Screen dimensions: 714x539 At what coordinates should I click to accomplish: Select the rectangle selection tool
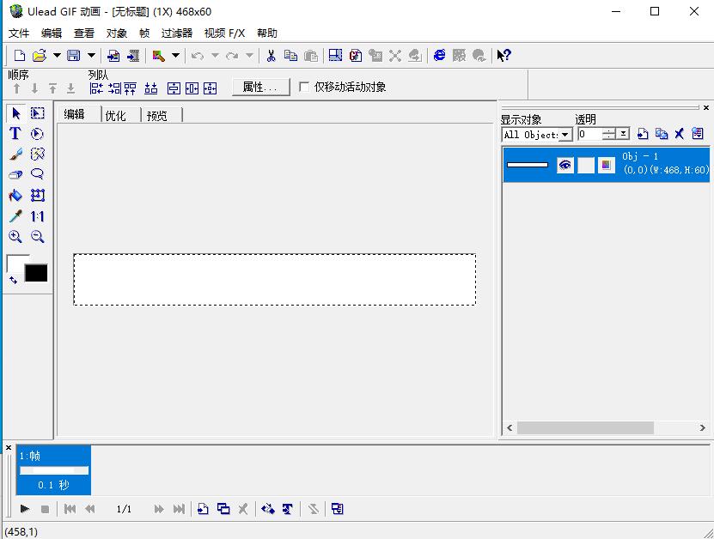click(37, 112)
